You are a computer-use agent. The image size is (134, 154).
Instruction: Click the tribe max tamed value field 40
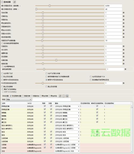[x=113, y=9]
